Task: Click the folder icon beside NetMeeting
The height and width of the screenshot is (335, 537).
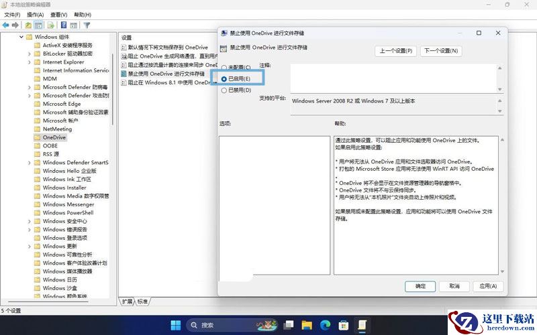Action: (x=38, y=129)
